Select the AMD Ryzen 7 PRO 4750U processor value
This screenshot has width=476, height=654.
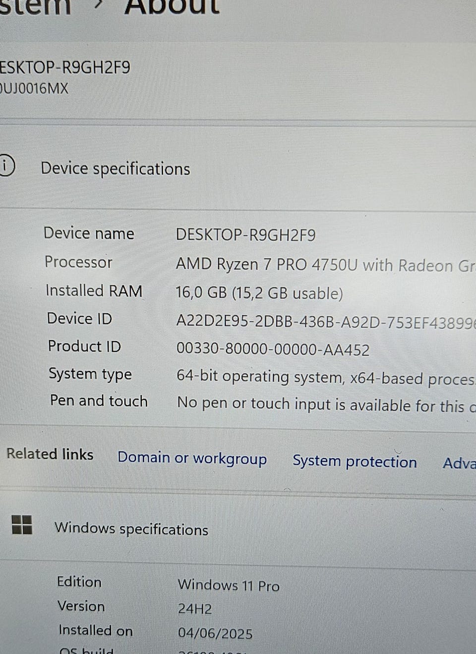(x=326, y=265)
